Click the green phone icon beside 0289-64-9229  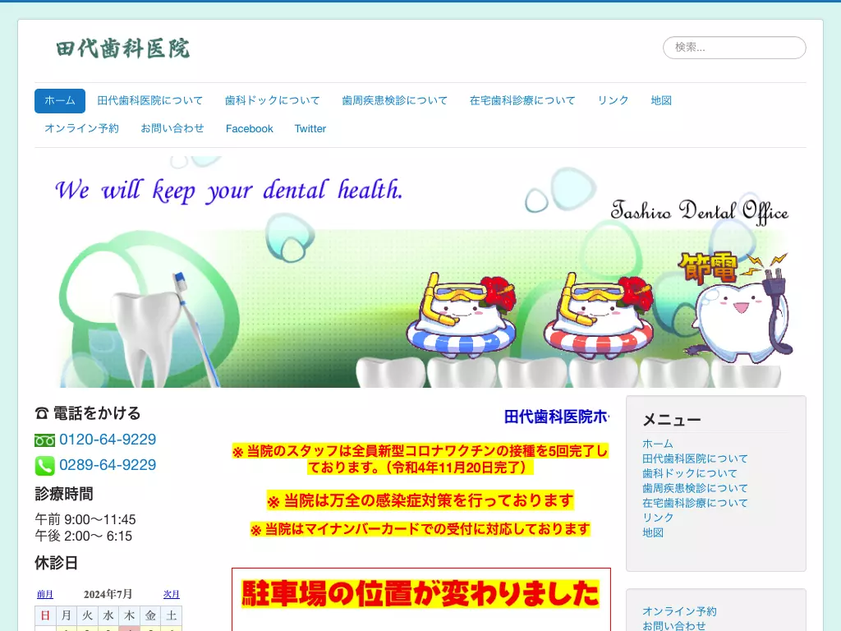pos(44,466)
